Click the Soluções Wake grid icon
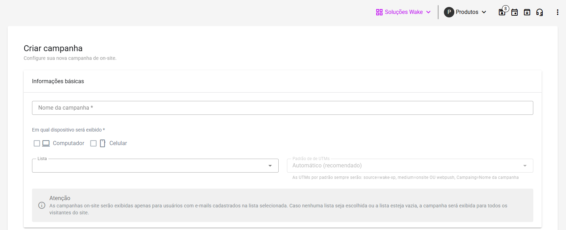Image resolution: width=566 pixels, height=230 pixels. 379,12
